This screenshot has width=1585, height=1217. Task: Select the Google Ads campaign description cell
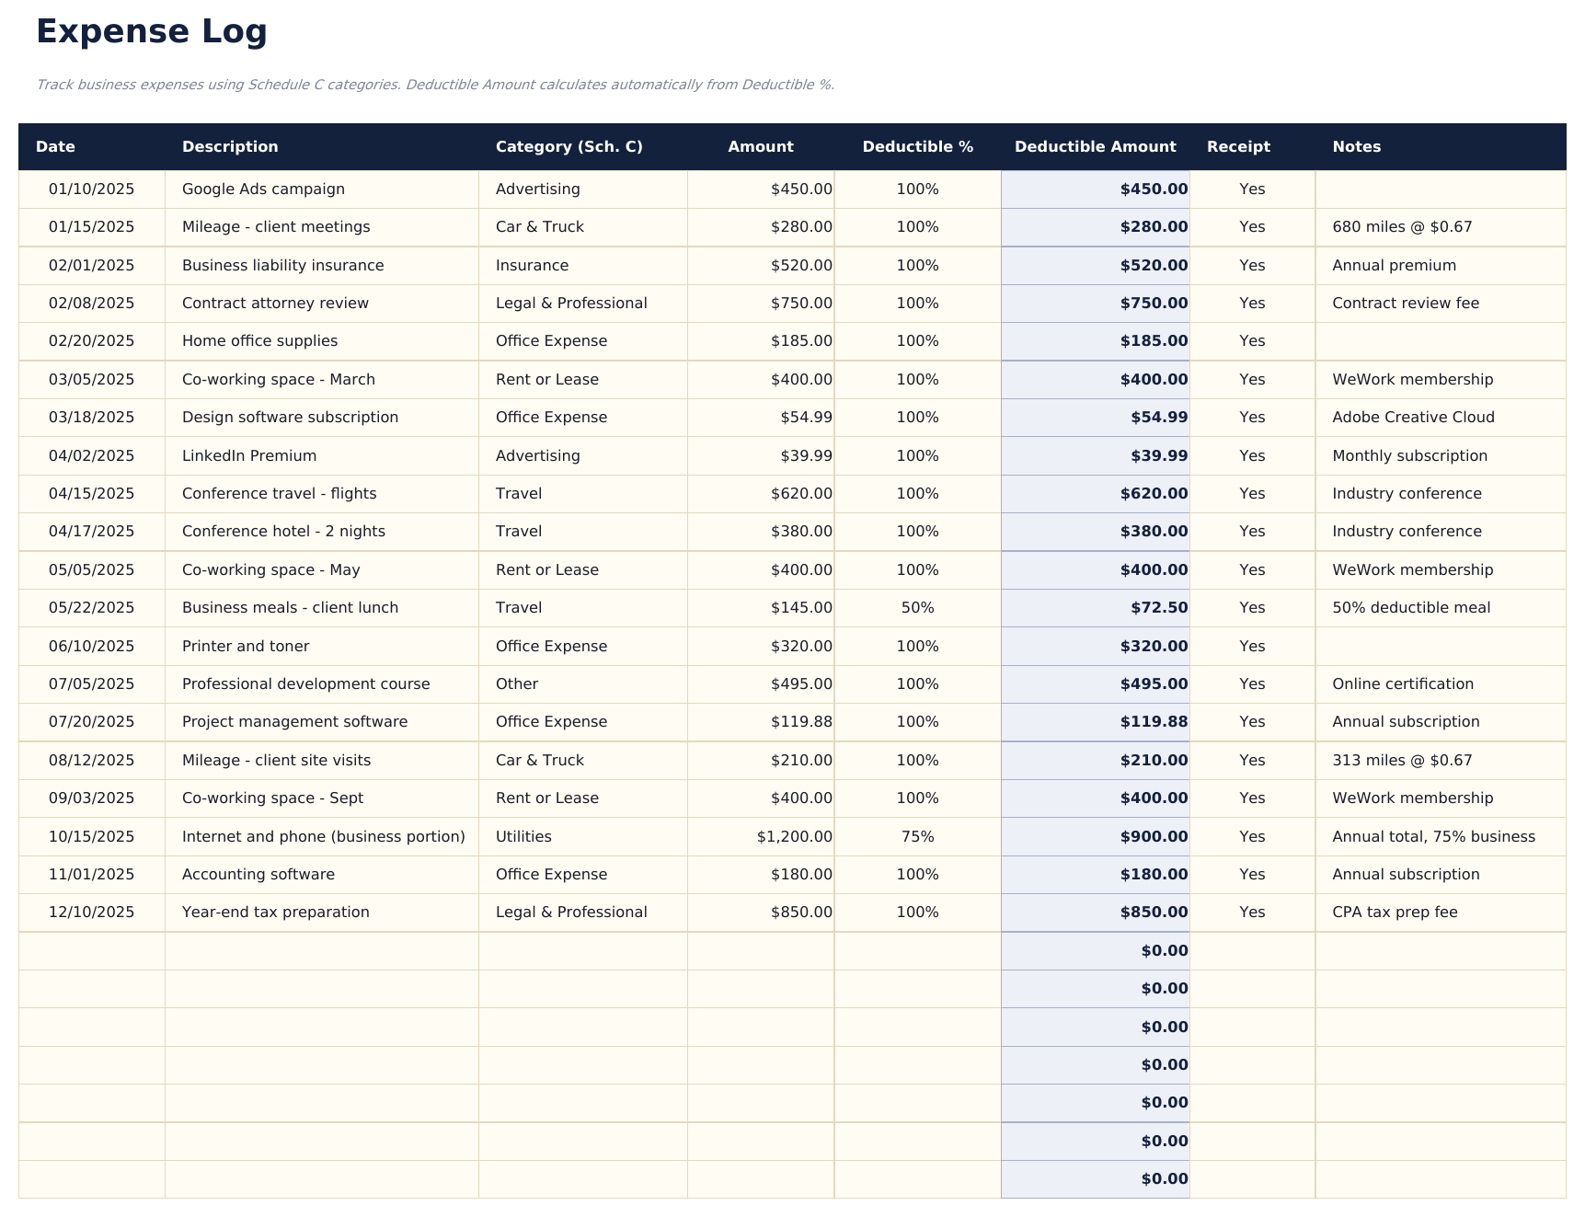(263, 189)
